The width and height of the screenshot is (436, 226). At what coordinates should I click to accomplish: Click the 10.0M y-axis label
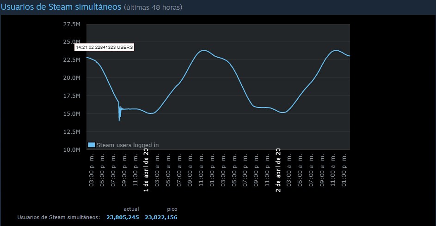click(72, 150)
